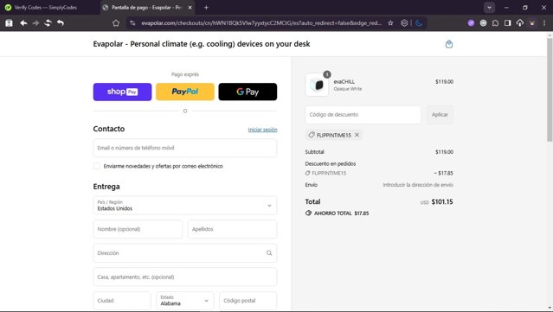This screenshot has width=553, height=312.
Task: Open the browser extensions puzzle icon
Action: click(x=495, y=22)
